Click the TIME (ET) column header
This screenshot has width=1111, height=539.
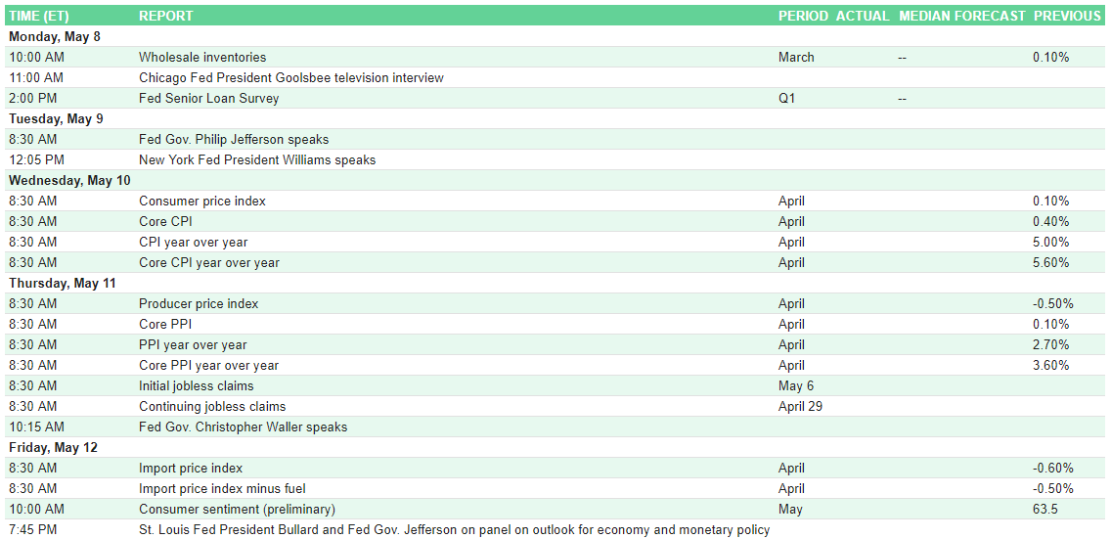[39, 16]
